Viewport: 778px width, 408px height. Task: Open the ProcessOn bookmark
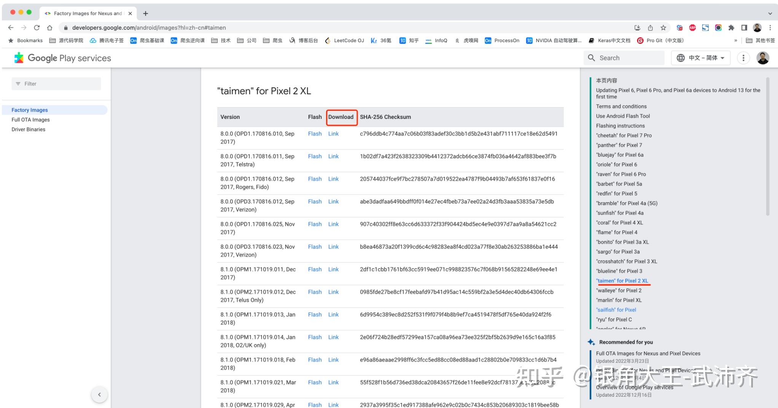click(x=502, y=40)
